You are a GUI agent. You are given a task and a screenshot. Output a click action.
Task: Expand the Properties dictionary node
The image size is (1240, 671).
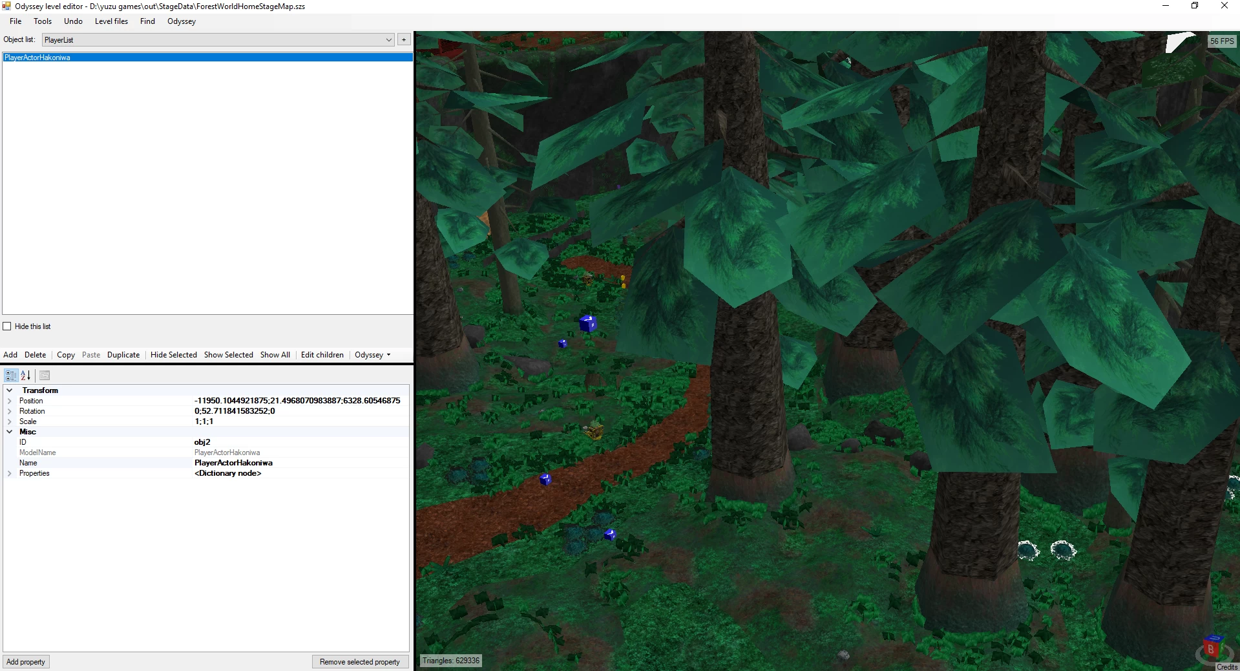(10, 473)
